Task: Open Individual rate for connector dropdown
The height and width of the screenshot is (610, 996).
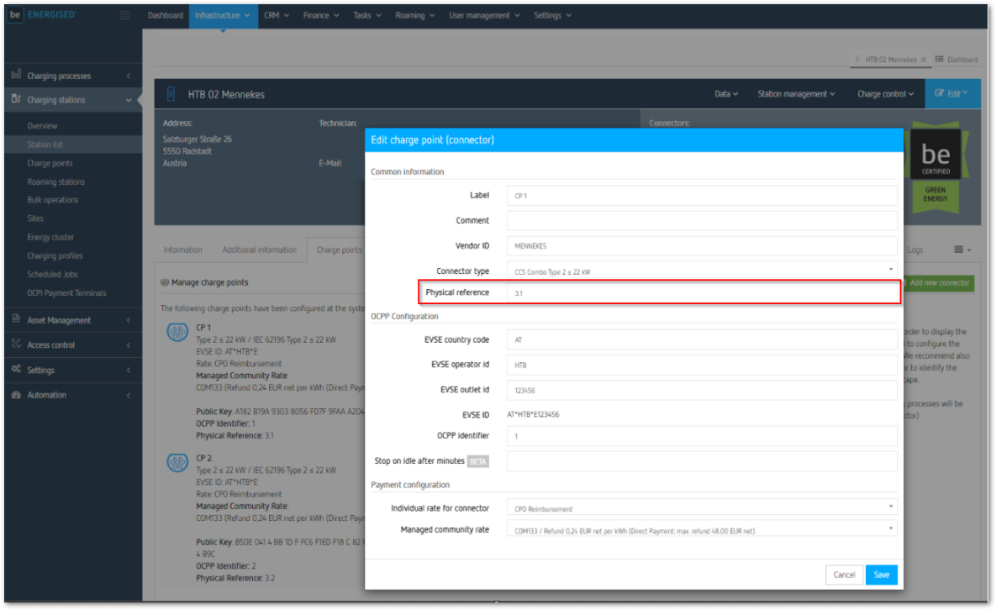Action: click(701, 508)
